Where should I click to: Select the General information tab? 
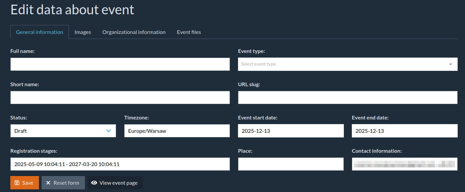click(x=40, y=32)
